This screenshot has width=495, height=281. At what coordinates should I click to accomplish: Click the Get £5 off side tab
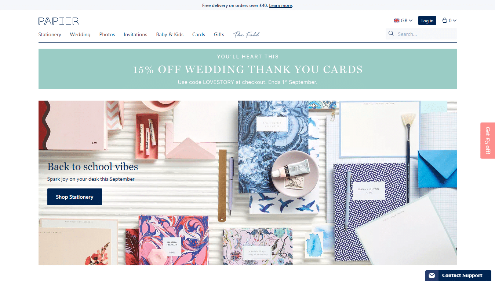pos(488,140)
